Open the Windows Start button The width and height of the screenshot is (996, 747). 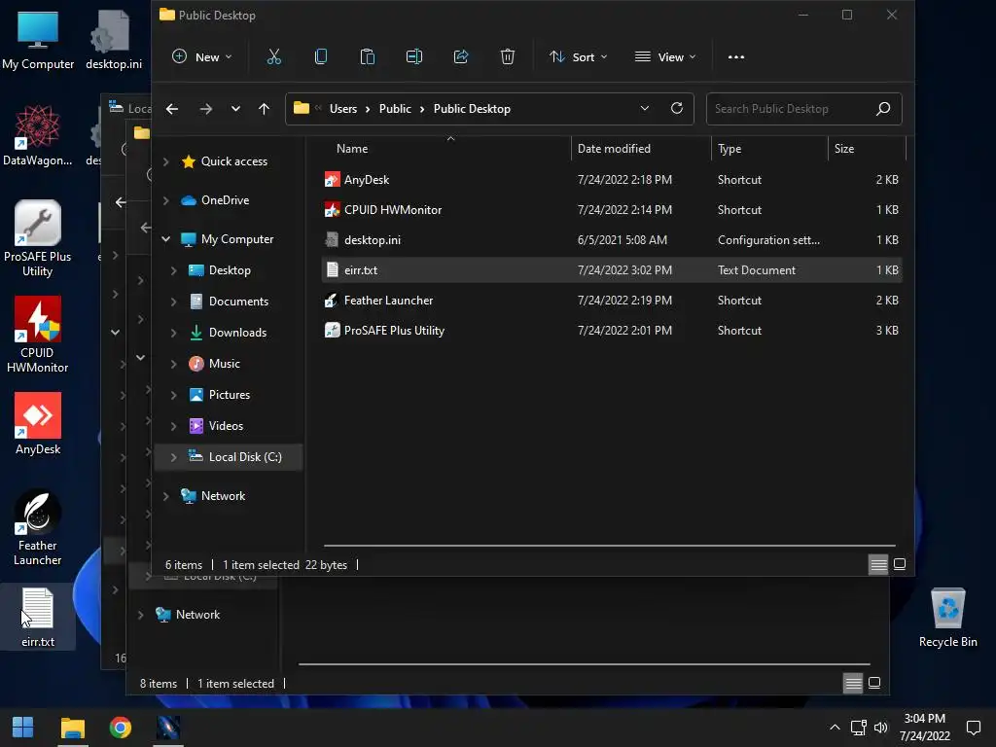(x=23, y=728)
